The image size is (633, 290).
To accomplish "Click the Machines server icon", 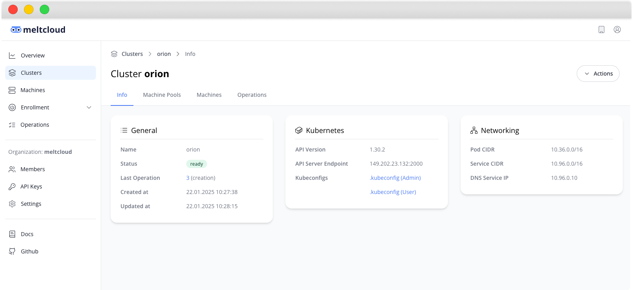I will (x=12, y=90).
